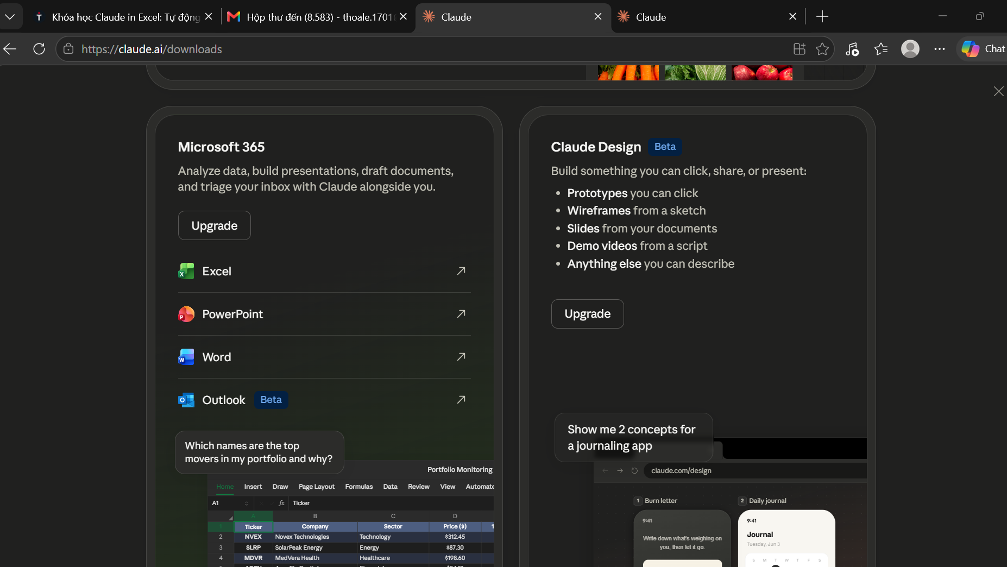Open the media control music note icon

852,49
